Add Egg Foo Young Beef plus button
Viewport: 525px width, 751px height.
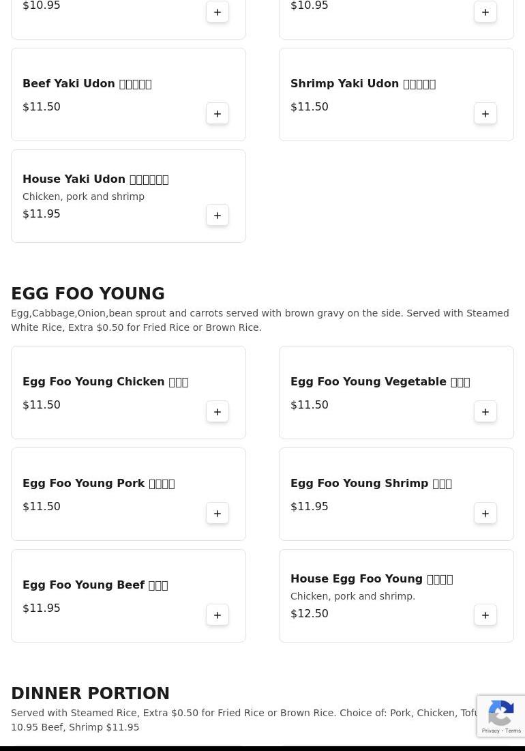(x=217, y=615)
